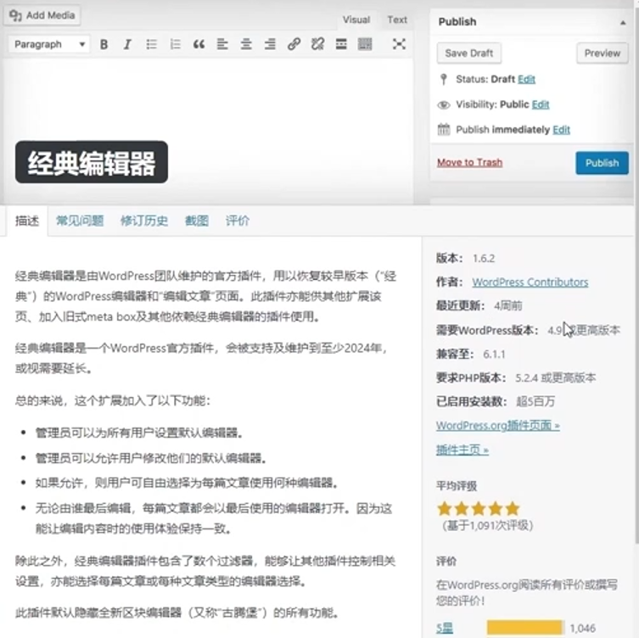This screenshot has height=638, width=639.
Task: Switch to the Visual editor tab
Action: 356,20
